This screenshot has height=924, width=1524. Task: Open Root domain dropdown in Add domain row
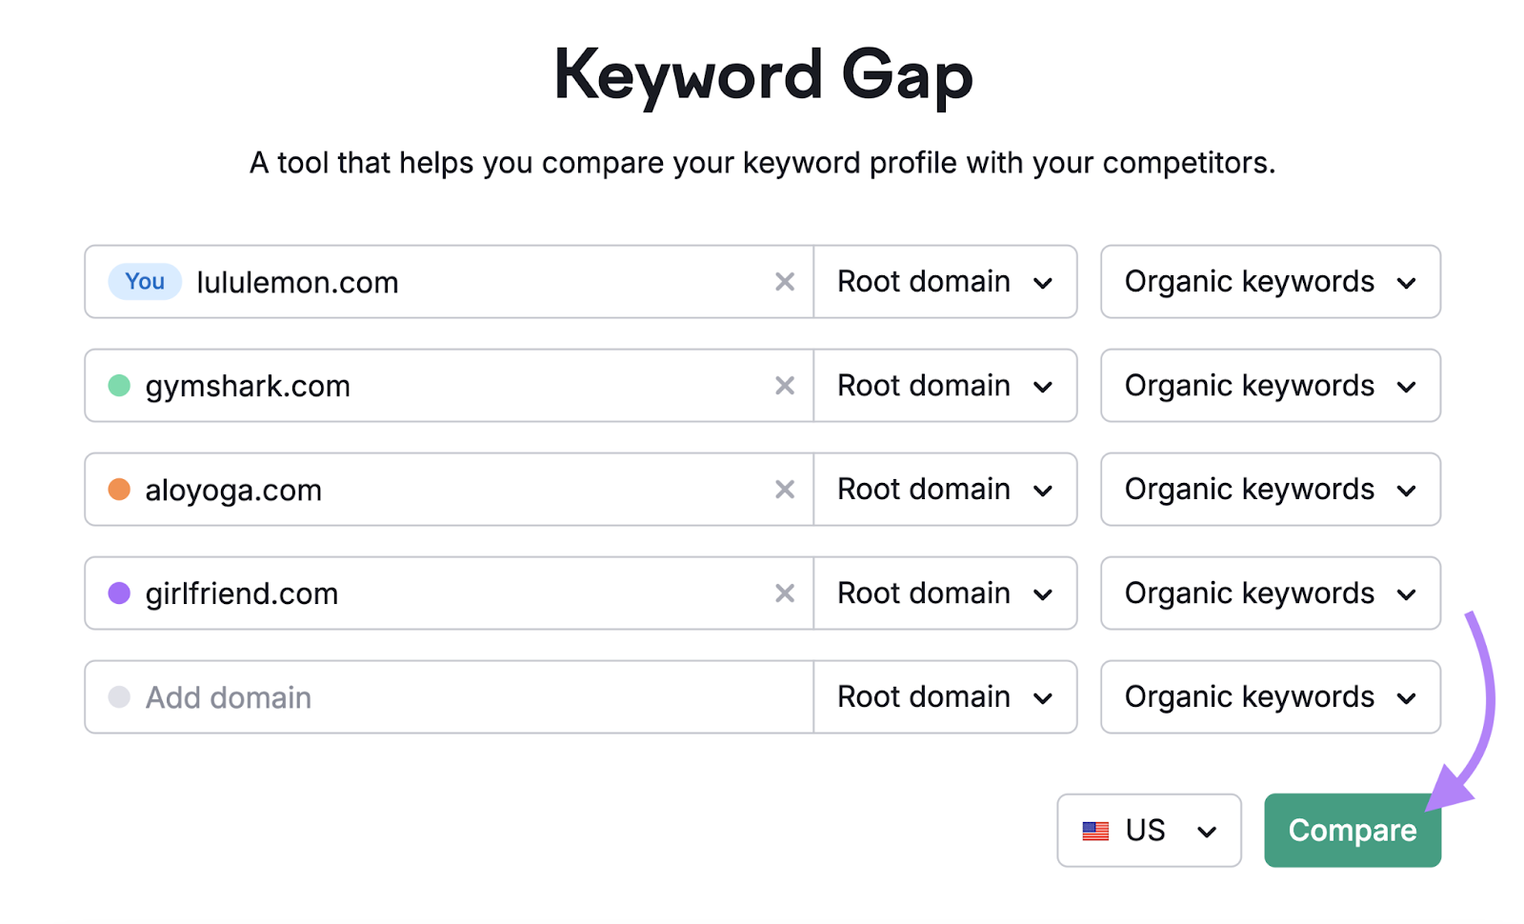tap(945, 697)
